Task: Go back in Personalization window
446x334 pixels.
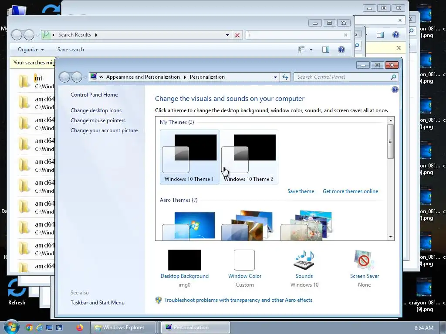Action: 64,77
